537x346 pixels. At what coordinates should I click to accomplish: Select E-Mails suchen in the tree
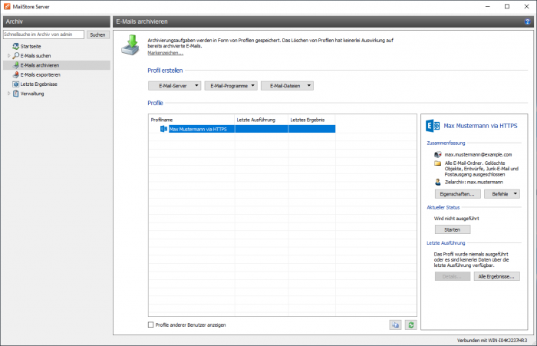click(x=35, y=55)
